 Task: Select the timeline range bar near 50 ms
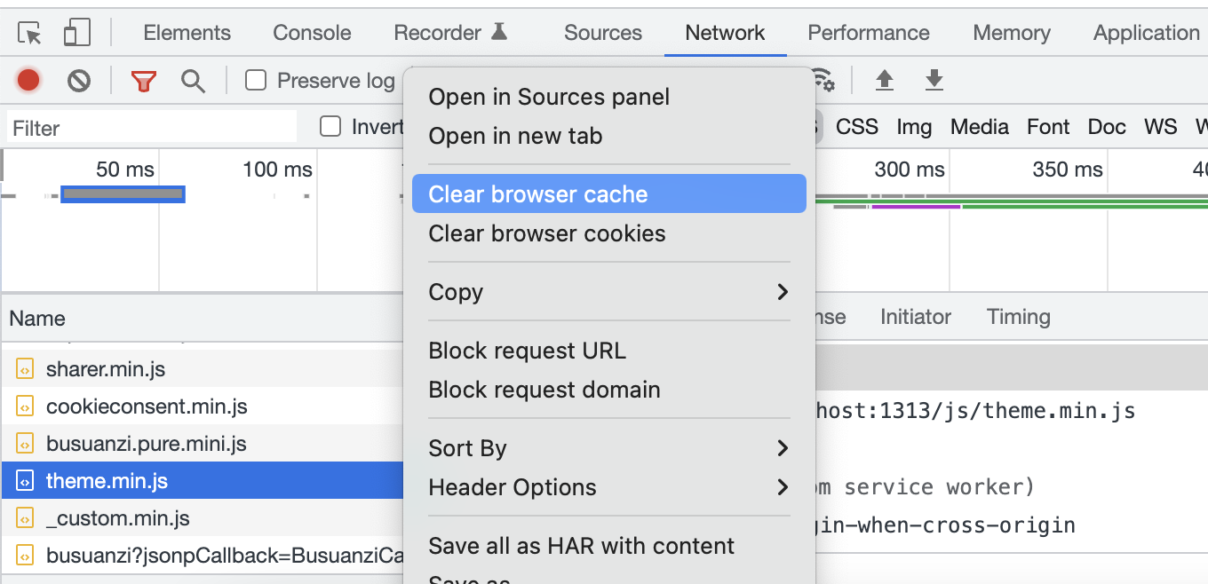pyautogui.click(x=123, y=193)
